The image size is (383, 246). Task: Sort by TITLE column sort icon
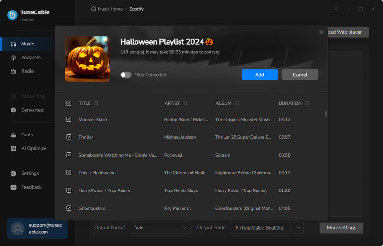click(96, 103)
